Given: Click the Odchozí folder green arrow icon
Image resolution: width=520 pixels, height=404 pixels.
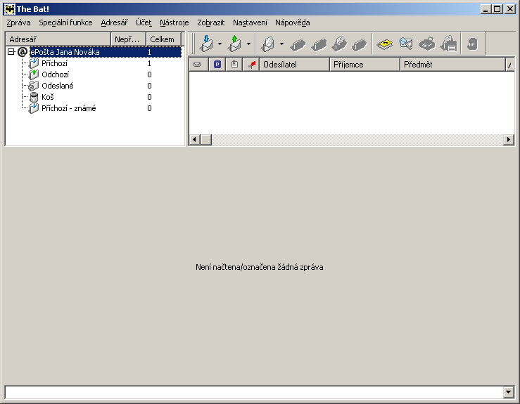Looking at the screenshot, I should click(x=34, y=74).
